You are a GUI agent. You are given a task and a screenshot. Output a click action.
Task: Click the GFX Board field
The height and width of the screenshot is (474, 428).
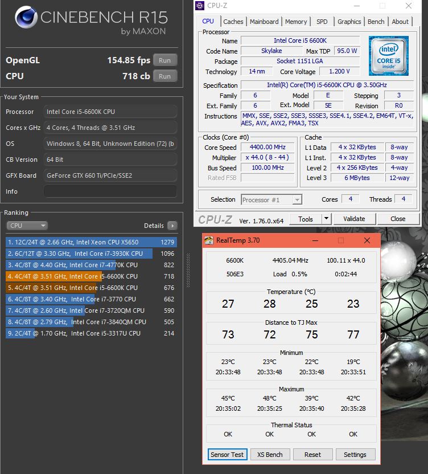click(x=110, y=175)
